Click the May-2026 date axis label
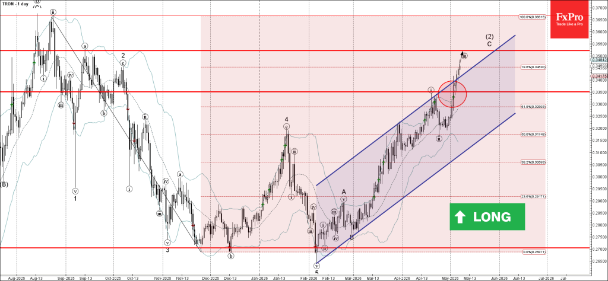Screen dimensions: 608x281 click(450, 277)
